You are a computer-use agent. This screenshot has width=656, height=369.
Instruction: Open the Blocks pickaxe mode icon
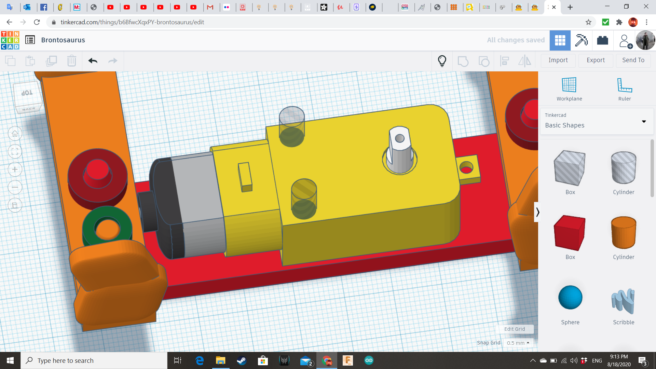point(581,40)
